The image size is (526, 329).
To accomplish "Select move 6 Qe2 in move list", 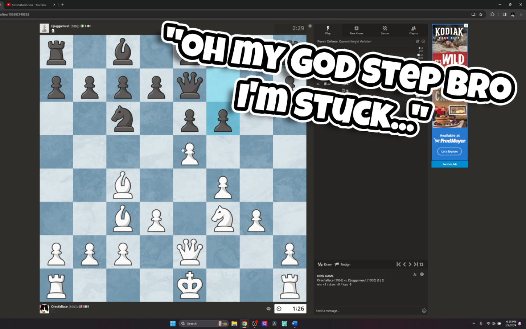I will point(327,83).
